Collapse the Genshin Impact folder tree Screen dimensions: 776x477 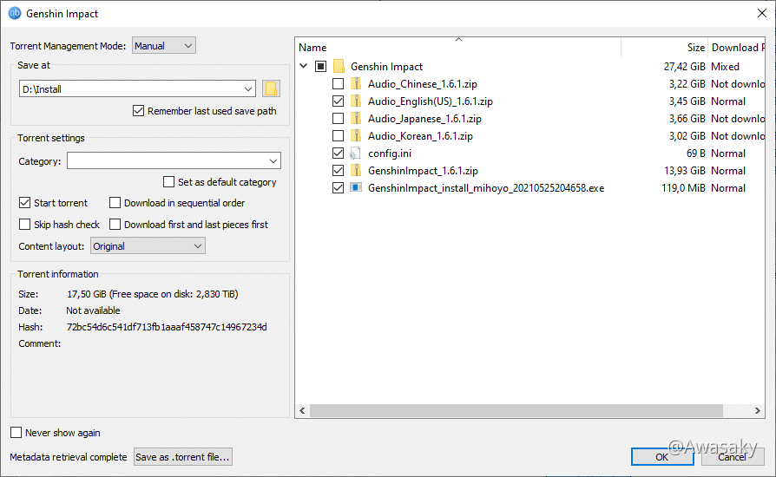(x=304, y=66)
